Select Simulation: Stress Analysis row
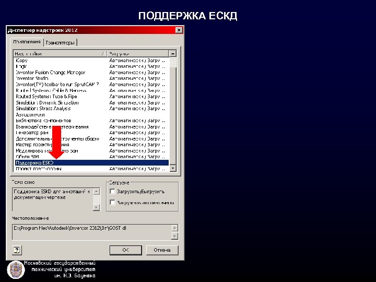The image size is (376, 282). tap(91, 109)
